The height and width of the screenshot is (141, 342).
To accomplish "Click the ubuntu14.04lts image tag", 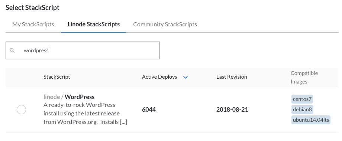I will (311, 120).
